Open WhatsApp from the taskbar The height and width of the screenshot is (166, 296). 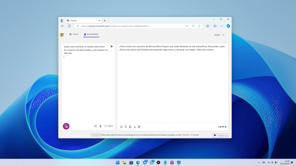click(x=151, y=163)
